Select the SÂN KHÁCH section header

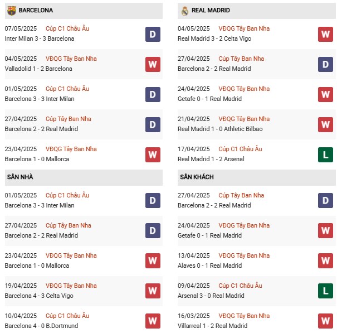[x=256, y=177]
